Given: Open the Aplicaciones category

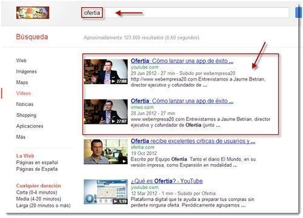Looking at the screenshot, I should pos(30,126).
